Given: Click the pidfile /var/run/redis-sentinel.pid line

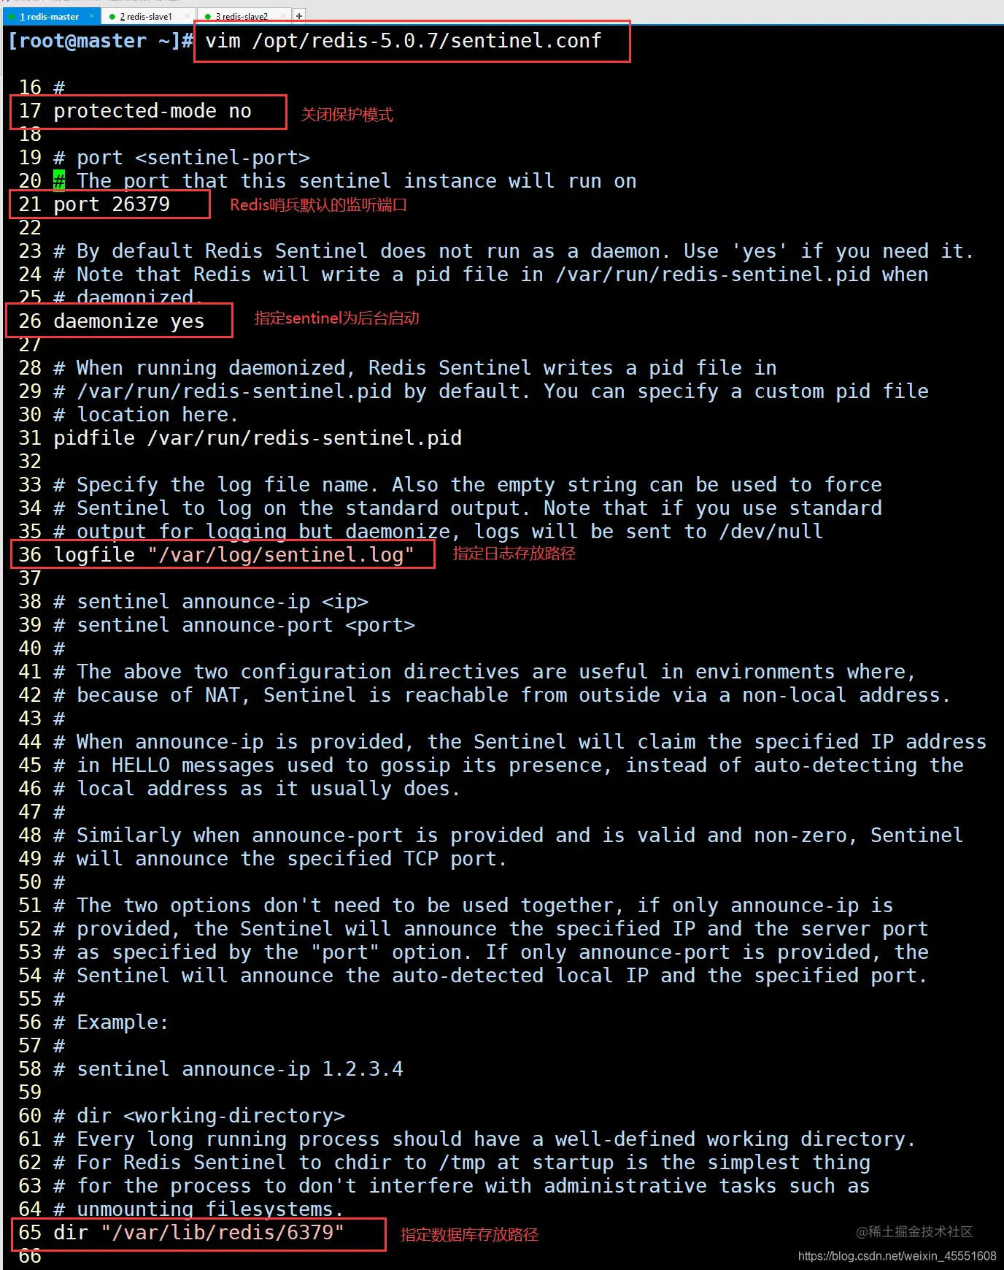Looking at the screenshot, I should pos(257,438).
